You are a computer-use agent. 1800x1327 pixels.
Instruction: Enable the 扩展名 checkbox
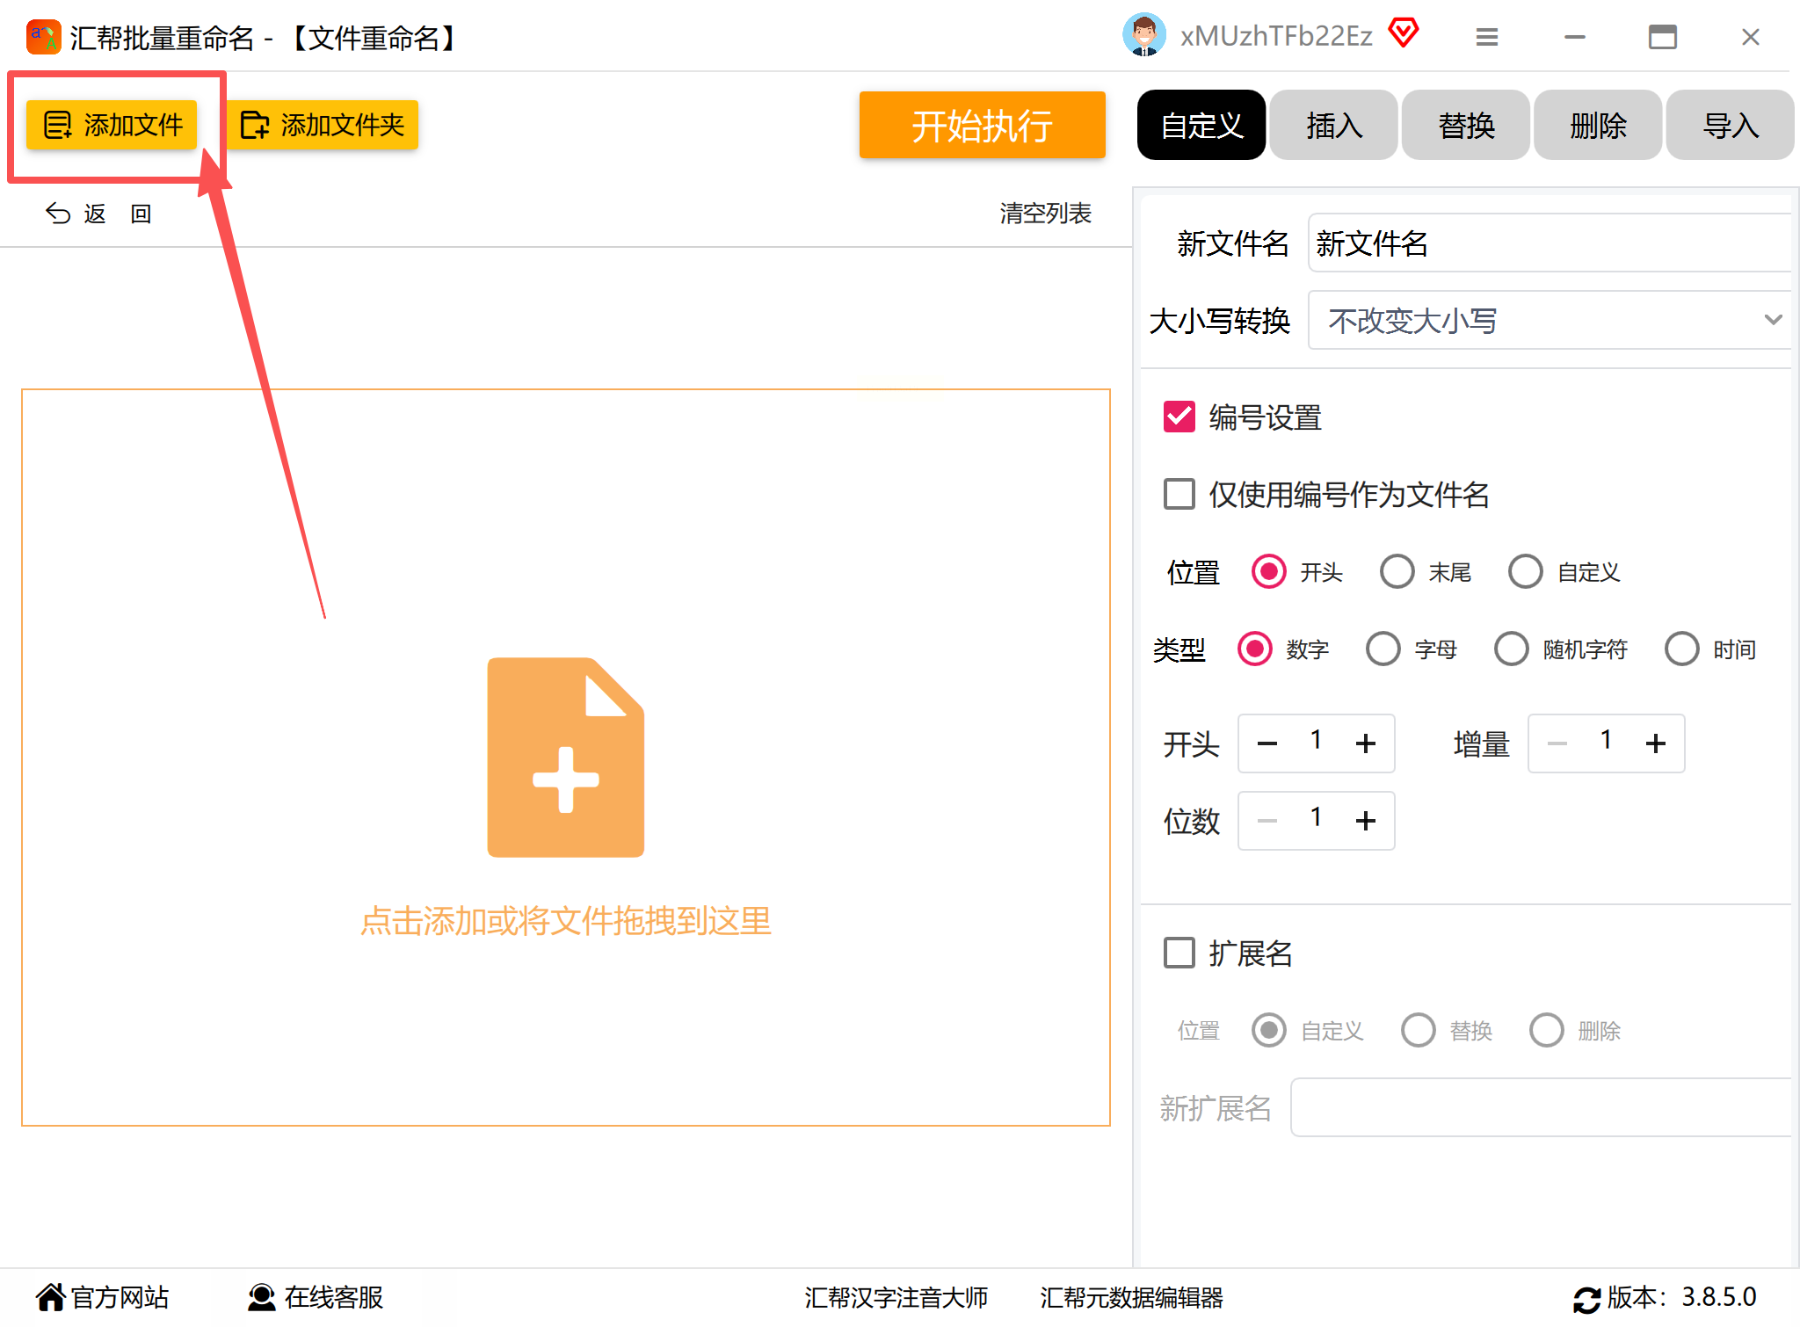[1179, 952]
